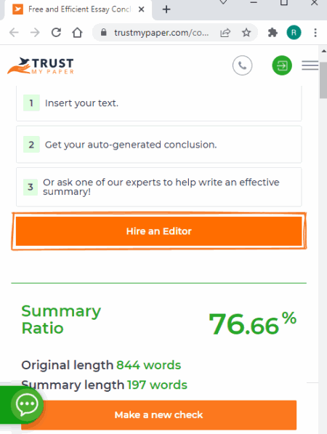Click the Trust My Paper logo
Image resolution: width=327 pixels, height=434 pixels.
(x=41, y=66)
